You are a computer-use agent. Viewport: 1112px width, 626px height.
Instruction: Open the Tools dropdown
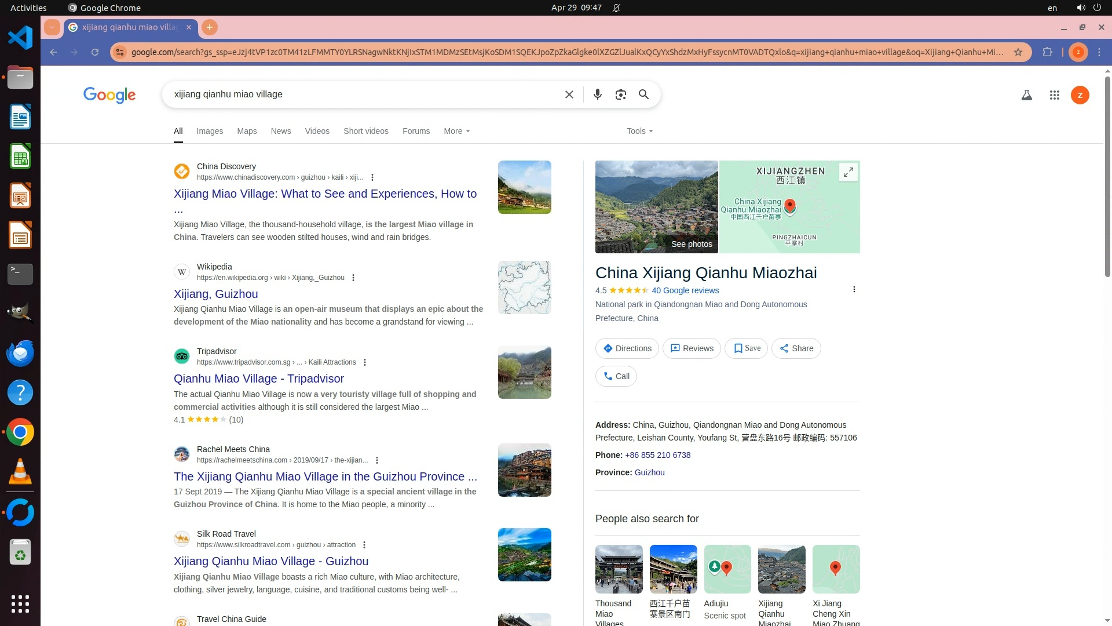coord(639,131)
